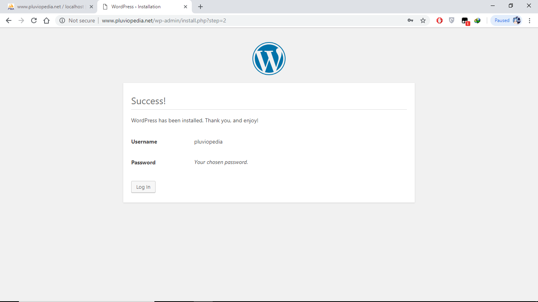Click the username value pluviopedia
The width and height of the screenshot is (538, 302).
(x=208, y=142)
